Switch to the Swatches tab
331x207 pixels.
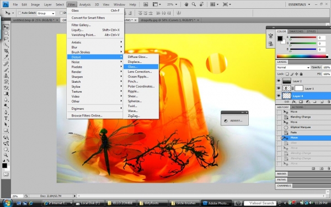pos(296,31)
